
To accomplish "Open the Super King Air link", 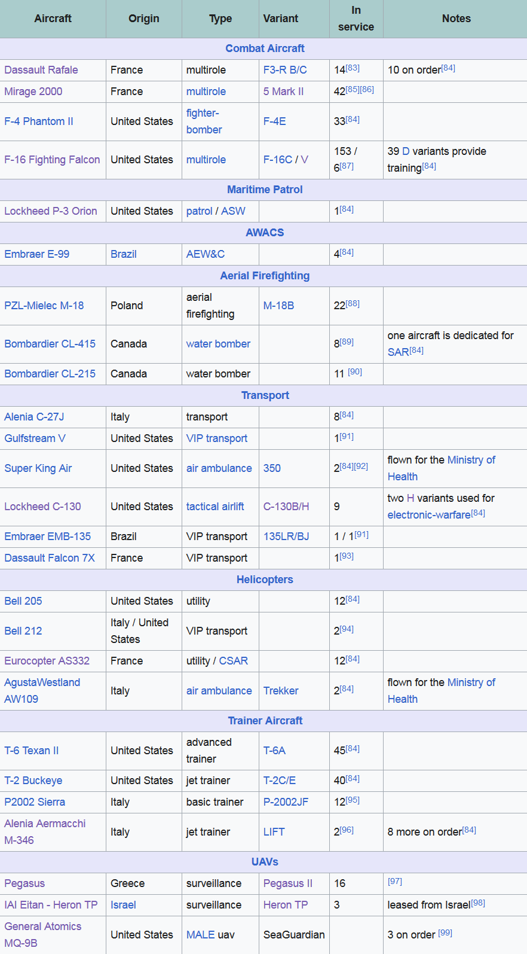I will click(38, 468).
